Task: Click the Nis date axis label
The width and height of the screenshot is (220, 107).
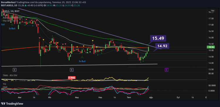Action: (49, 97)
